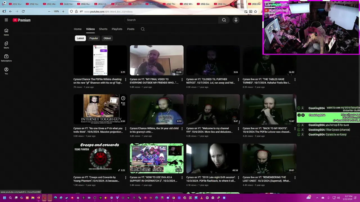
Task: Click the search magnifier button
Action: 224,20
